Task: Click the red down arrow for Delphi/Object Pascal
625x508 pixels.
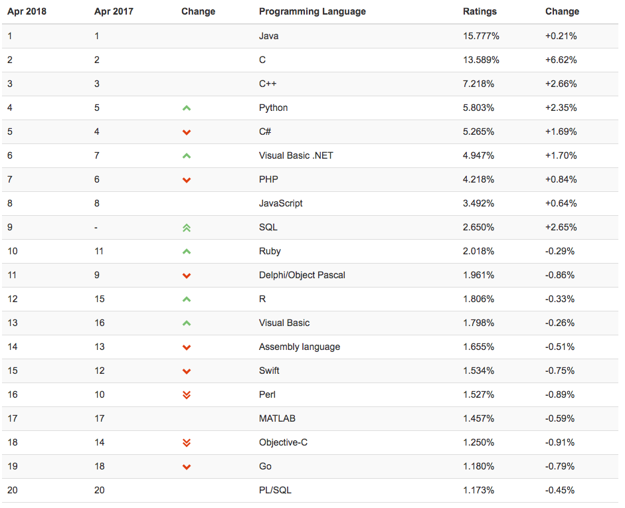Action: tap(187, 276)
